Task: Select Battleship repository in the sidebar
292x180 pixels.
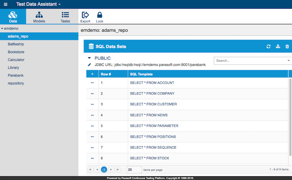Action: point(16,44)
